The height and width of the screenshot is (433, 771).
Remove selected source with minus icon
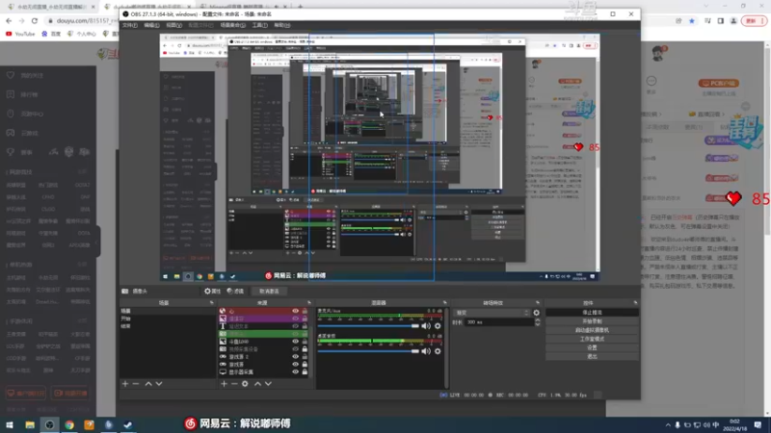click(234, 383)
